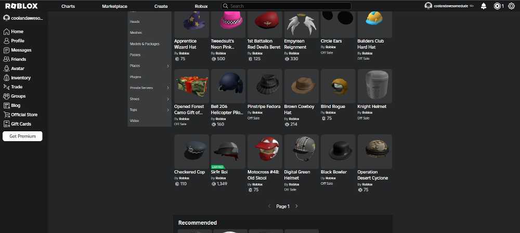
Task: Click the sidebar profile avatar icon
Action: [x=6, y=18]
